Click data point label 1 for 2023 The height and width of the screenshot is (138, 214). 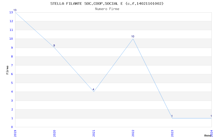pos(172,116)
